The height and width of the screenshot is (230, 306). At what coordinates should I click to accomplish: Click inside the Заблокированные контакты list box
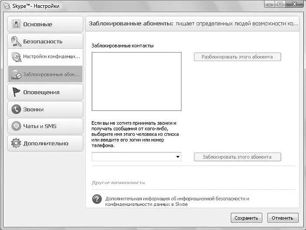(136, 81)
